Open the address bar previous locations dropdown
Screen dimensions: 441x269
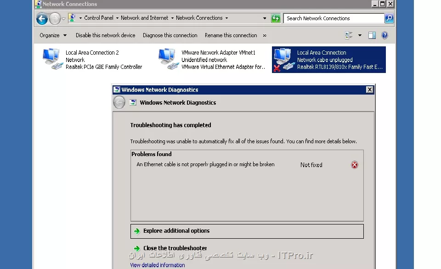point(265,18)
